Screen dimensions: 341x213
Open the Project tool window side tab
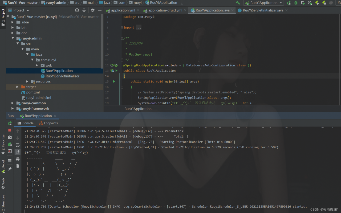[3, 17]
